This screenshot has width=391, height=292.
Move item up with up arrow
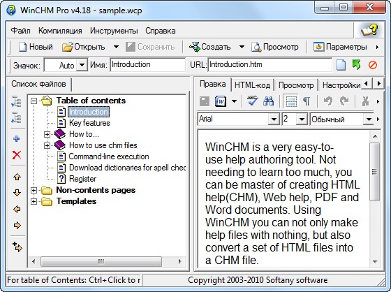17,177
